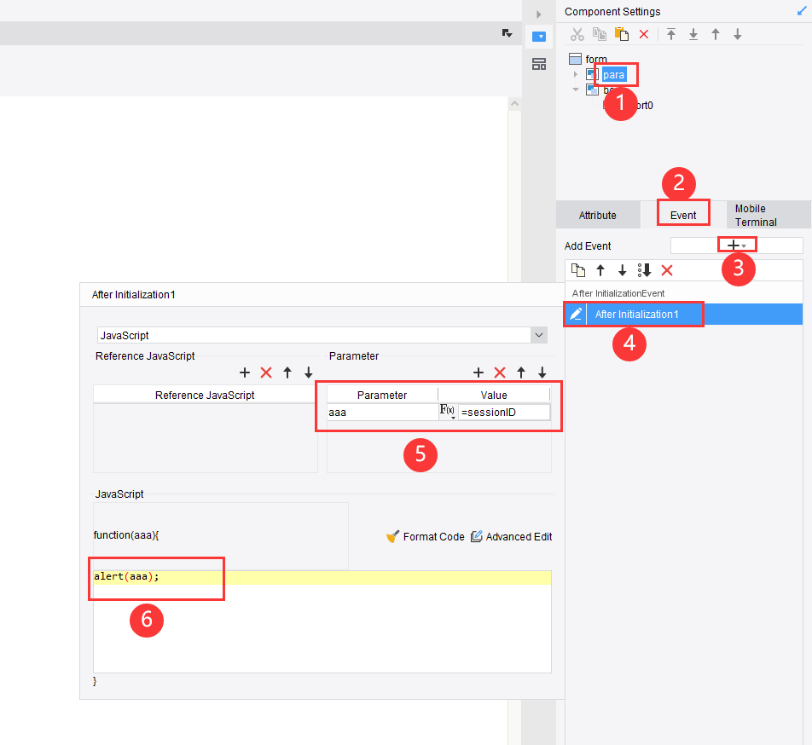Move Reference JavaScript entry up
This screenshot has height=745, width=812.
[x=287, y=372]
